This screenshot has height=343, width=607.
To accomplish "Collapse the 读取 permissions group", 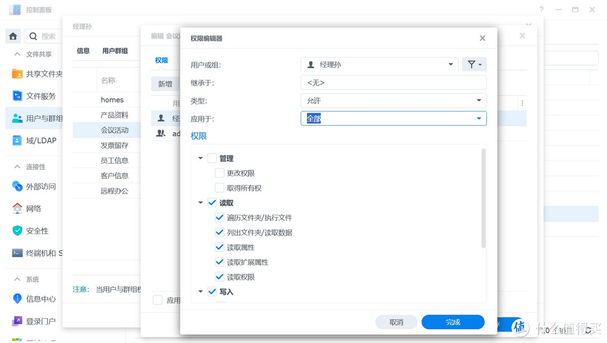I will 201,203.
